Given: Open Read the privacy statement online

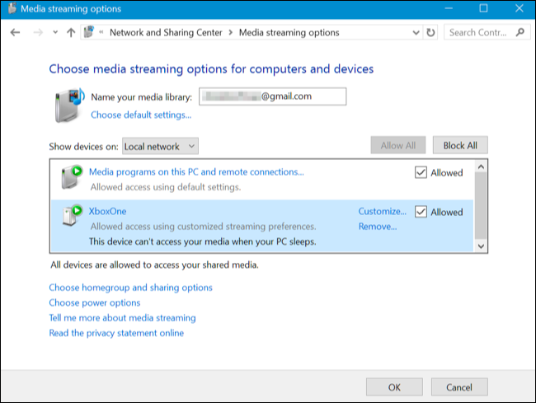Looking at the screenshot, I should point(116,333).
